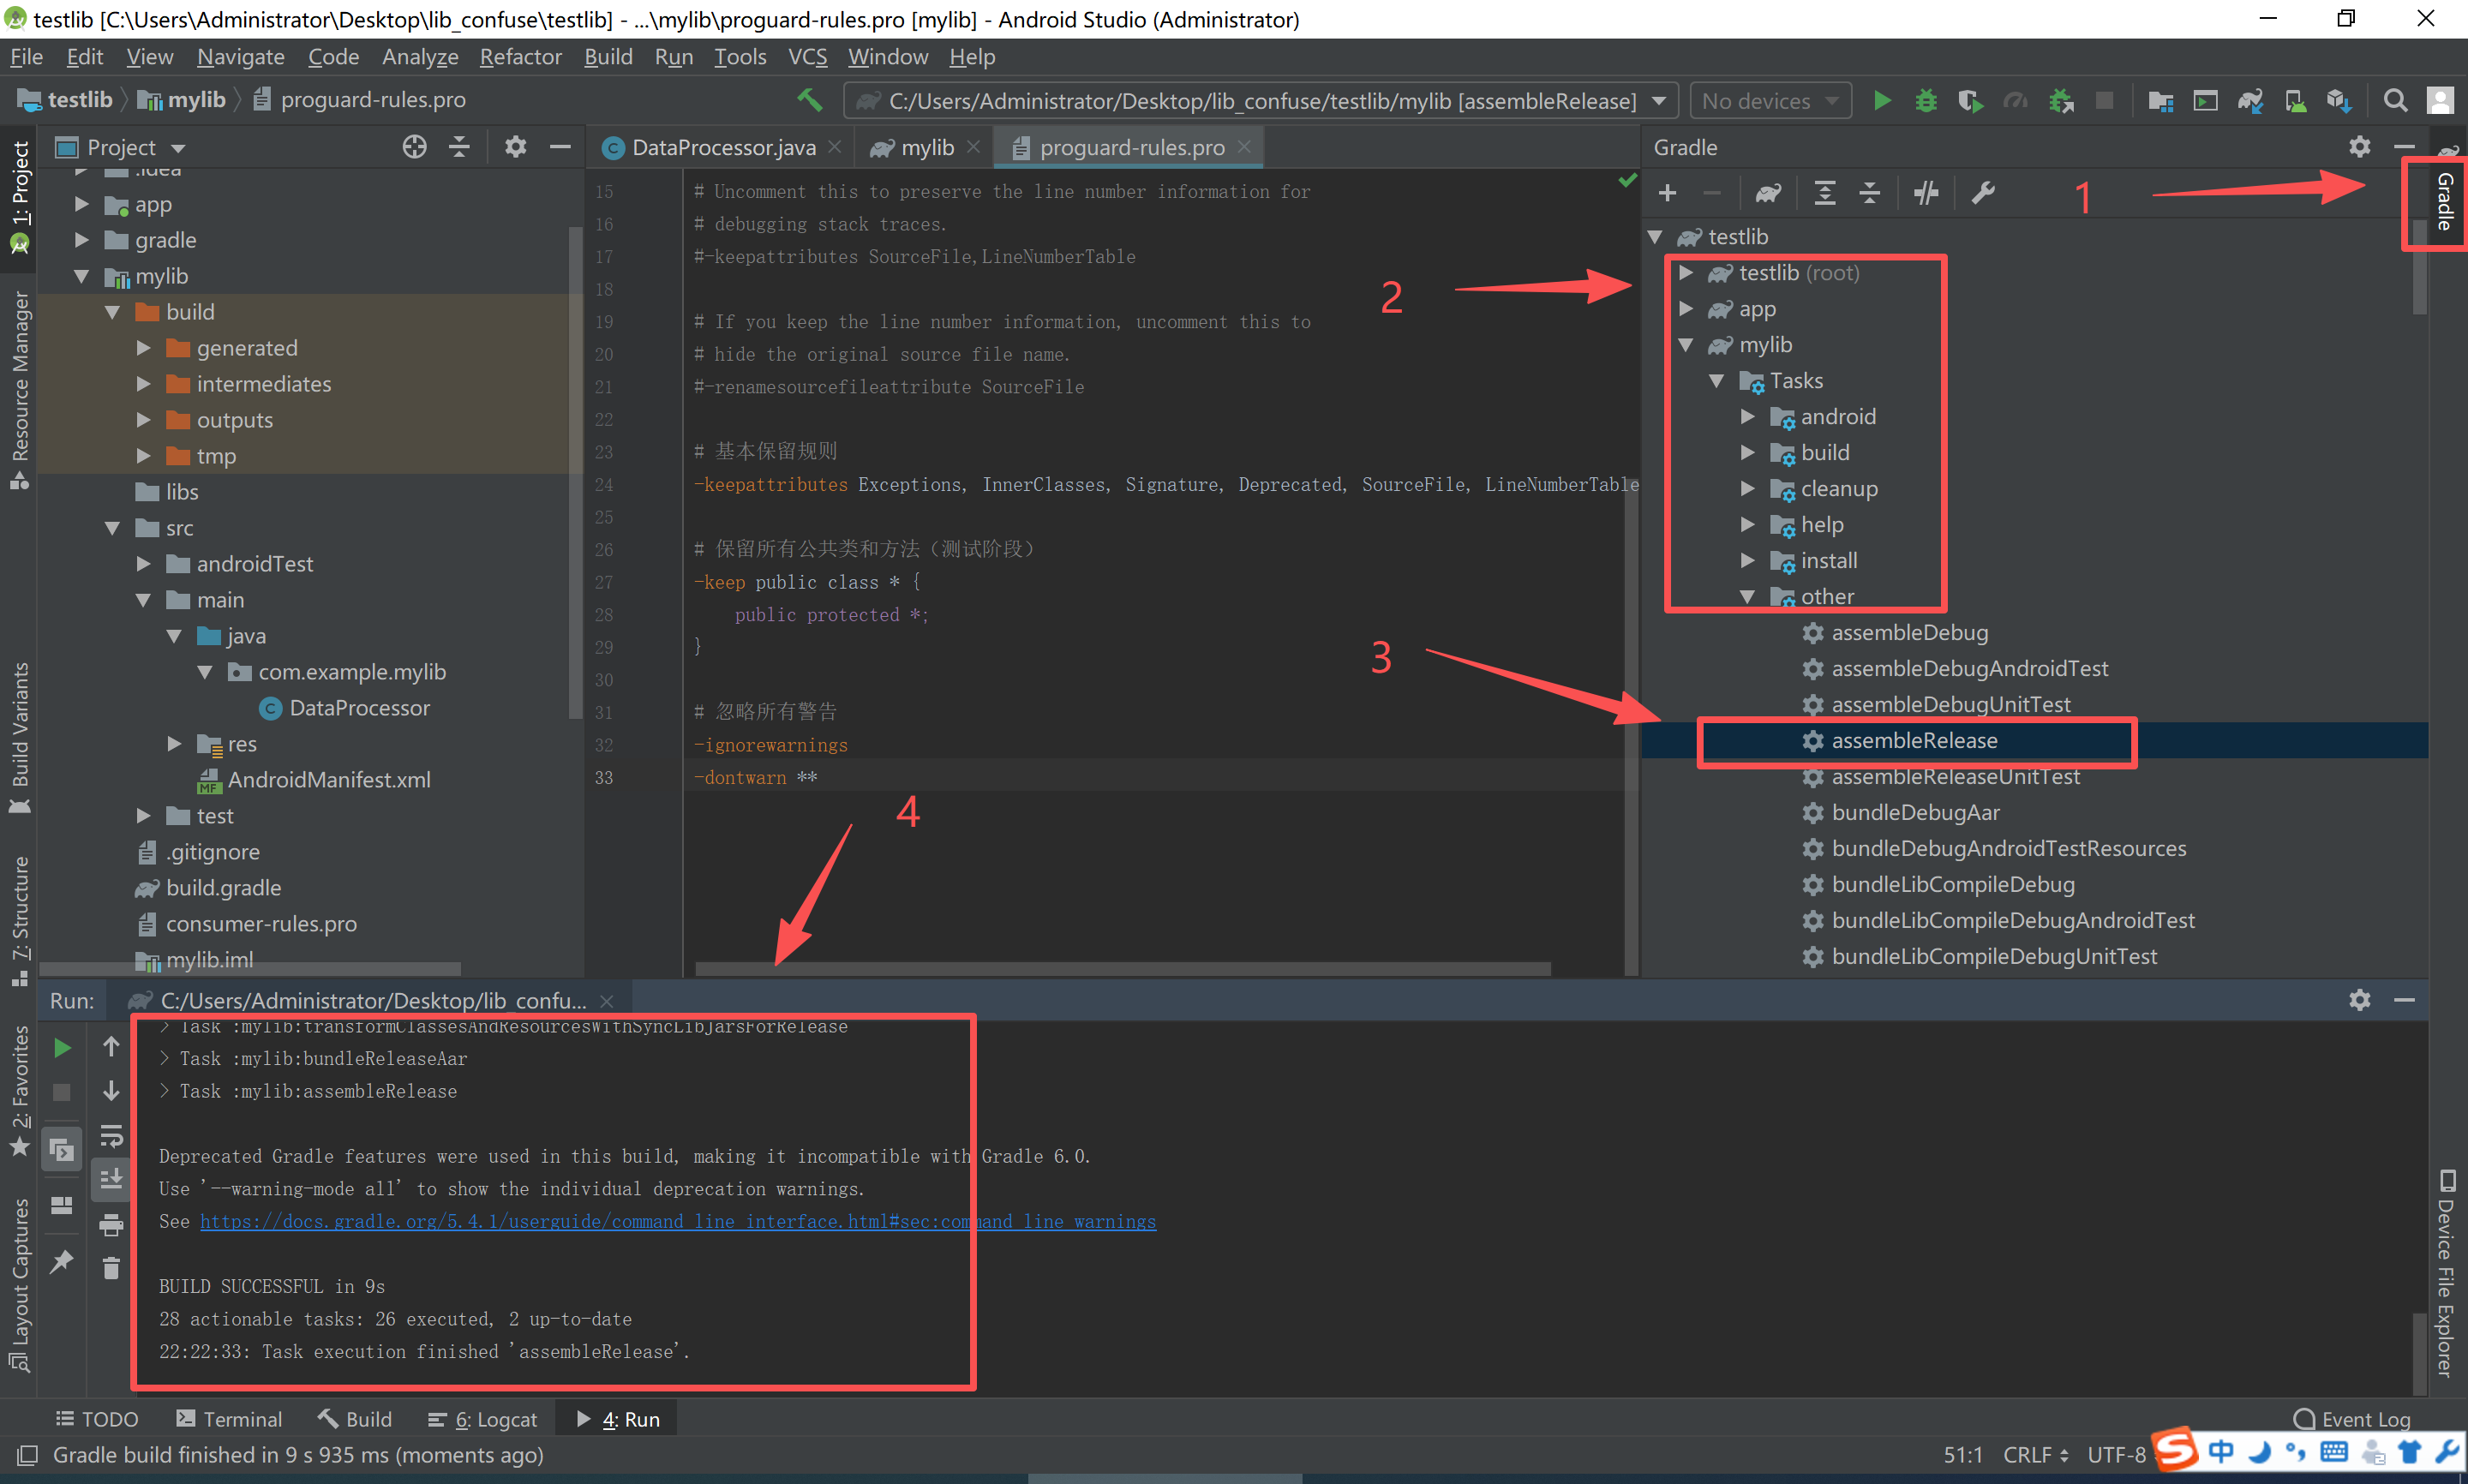Select the assembleDebug Gradle task

(1908, 633)
